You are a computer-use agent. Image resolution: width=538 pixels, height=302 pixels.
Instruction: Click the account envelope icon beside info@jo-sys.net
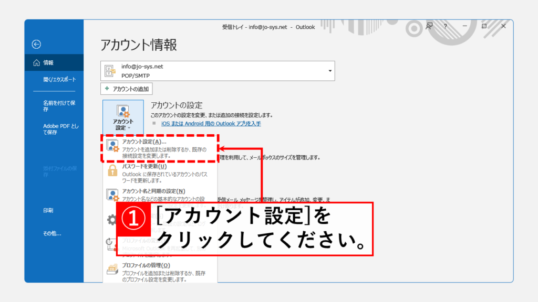(111, 71)
